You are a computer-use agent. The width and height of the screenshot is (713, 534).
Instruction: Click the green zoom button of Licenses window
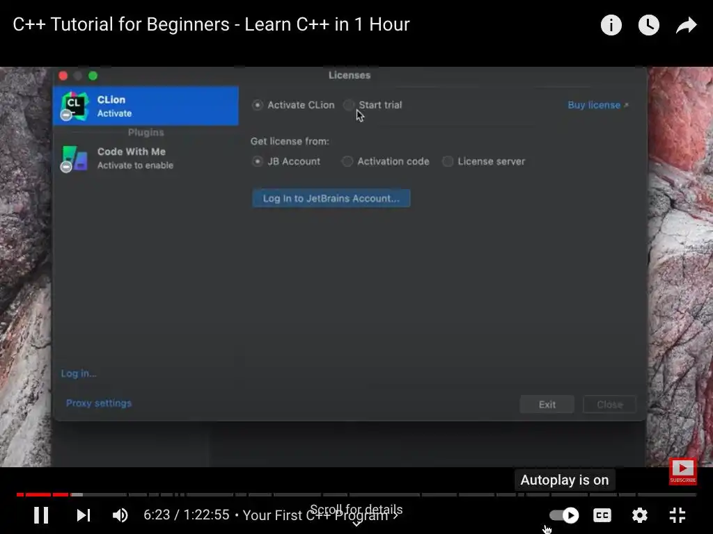pos(93,76)
